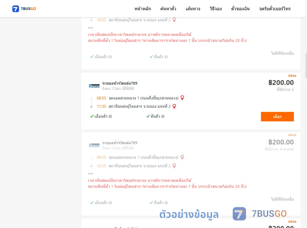Screen dimensions: 307x228
Task: Click เลื่อนตั๋ว label in 08:55 card
Action: coord(101,117)
